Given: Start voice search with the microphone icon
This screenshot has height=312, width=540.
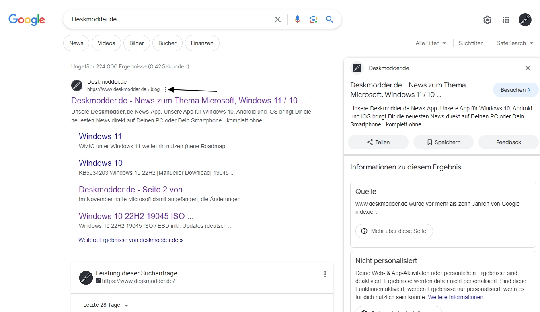Looking at the screenshot, I should pyautogui.click(x=298, y=19).
